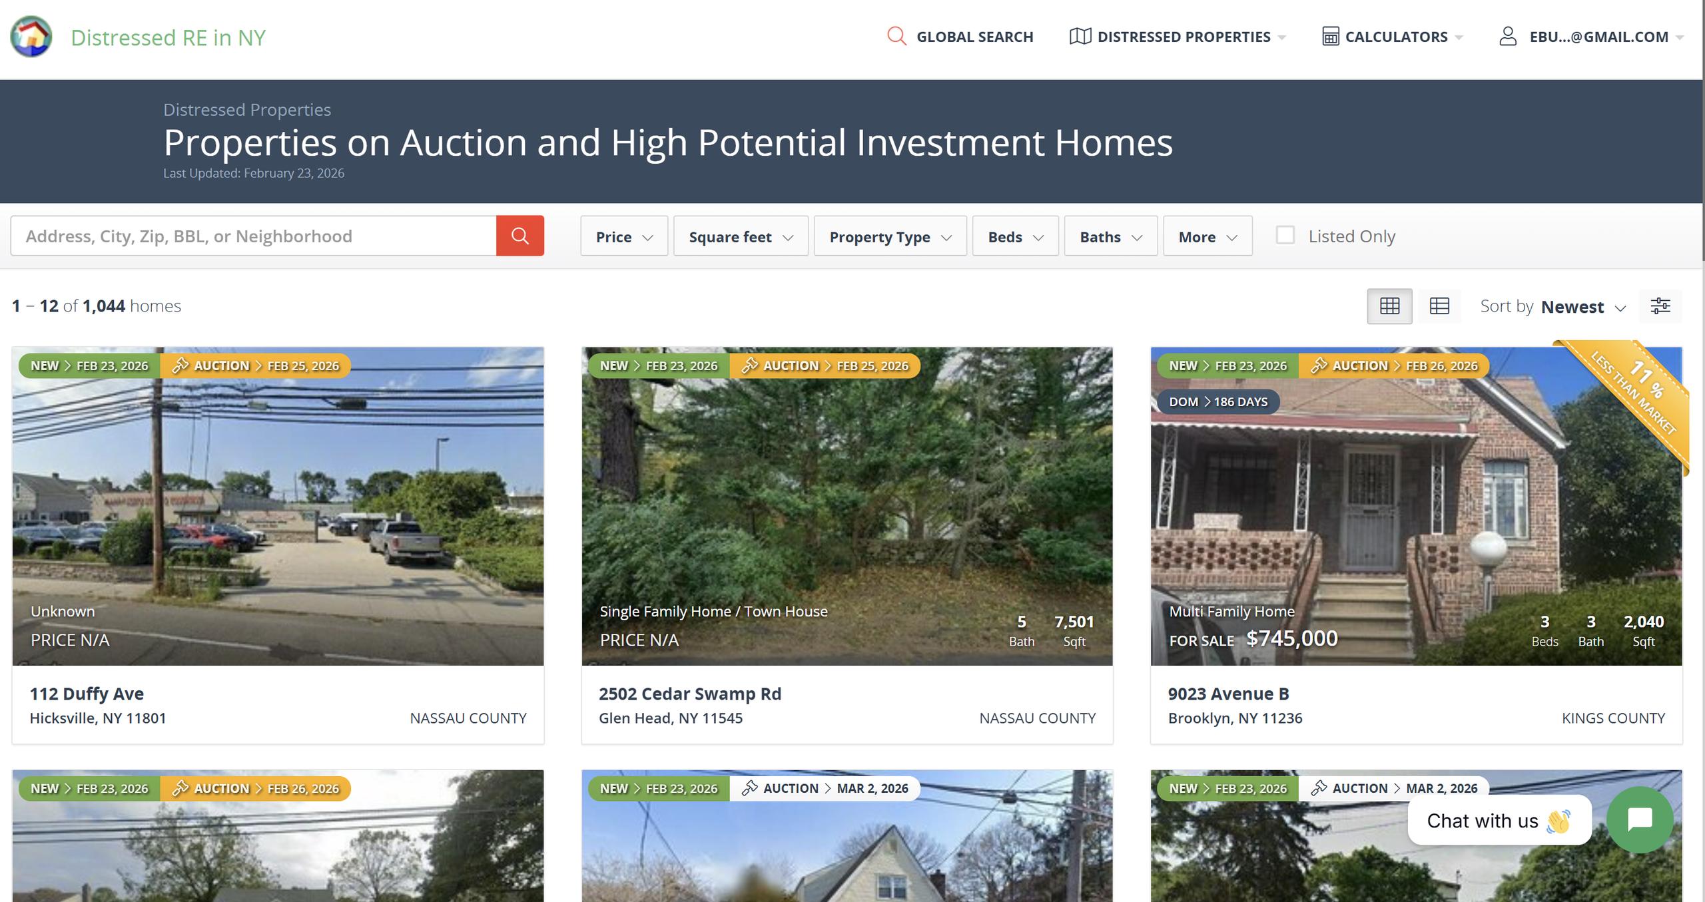Screen dimensions: 1705x902
Task: Open the Distressed Properties menu
Action: click(x=1177, y=37)
